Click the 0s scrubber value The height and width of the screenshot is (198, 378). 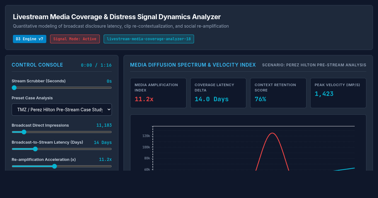click(x=109, y=81)
